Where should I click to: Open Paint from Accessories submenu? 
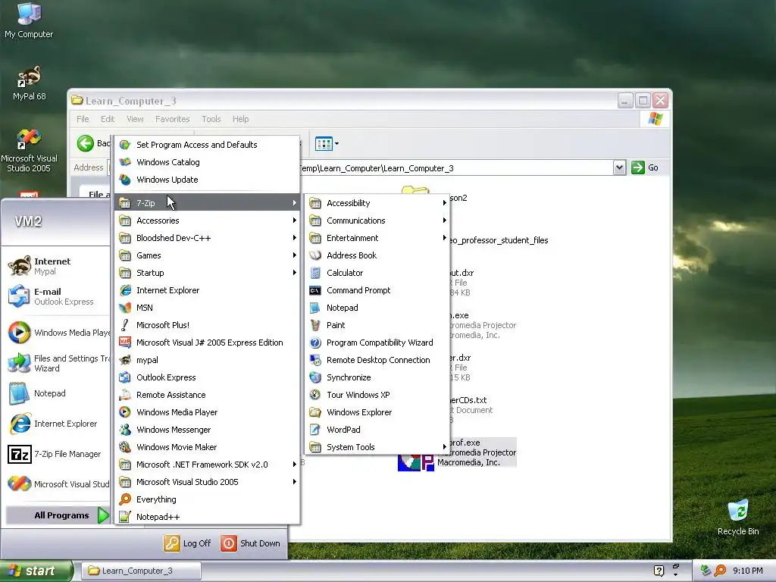click(x=377, y=325)
